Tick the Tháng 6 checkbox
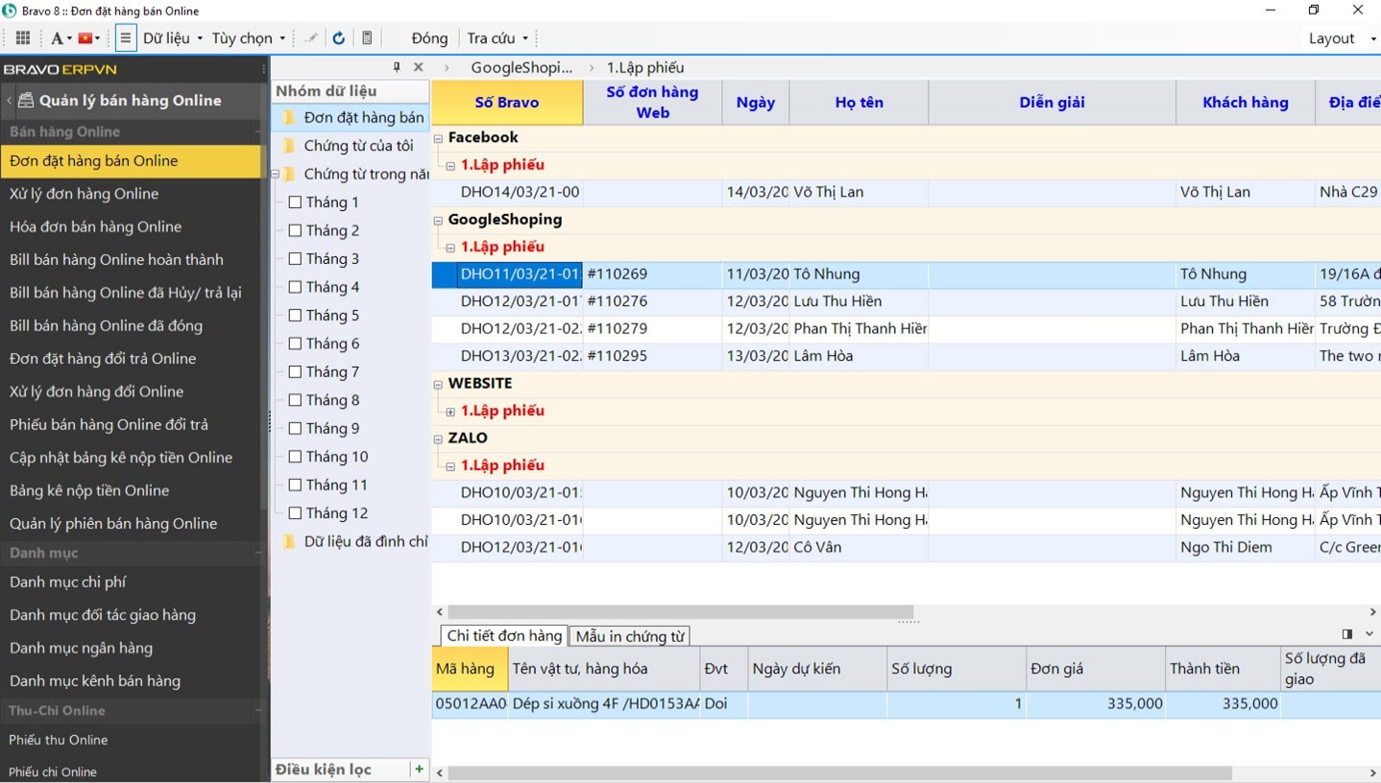Viewport: 1381px width, 783px height. (295, 344)
